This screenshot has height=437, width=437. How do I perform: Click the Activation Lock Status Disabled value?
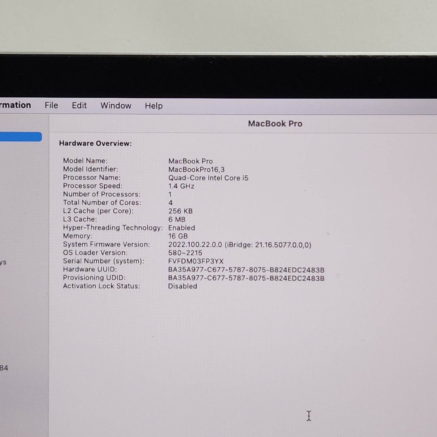(182, 286)
